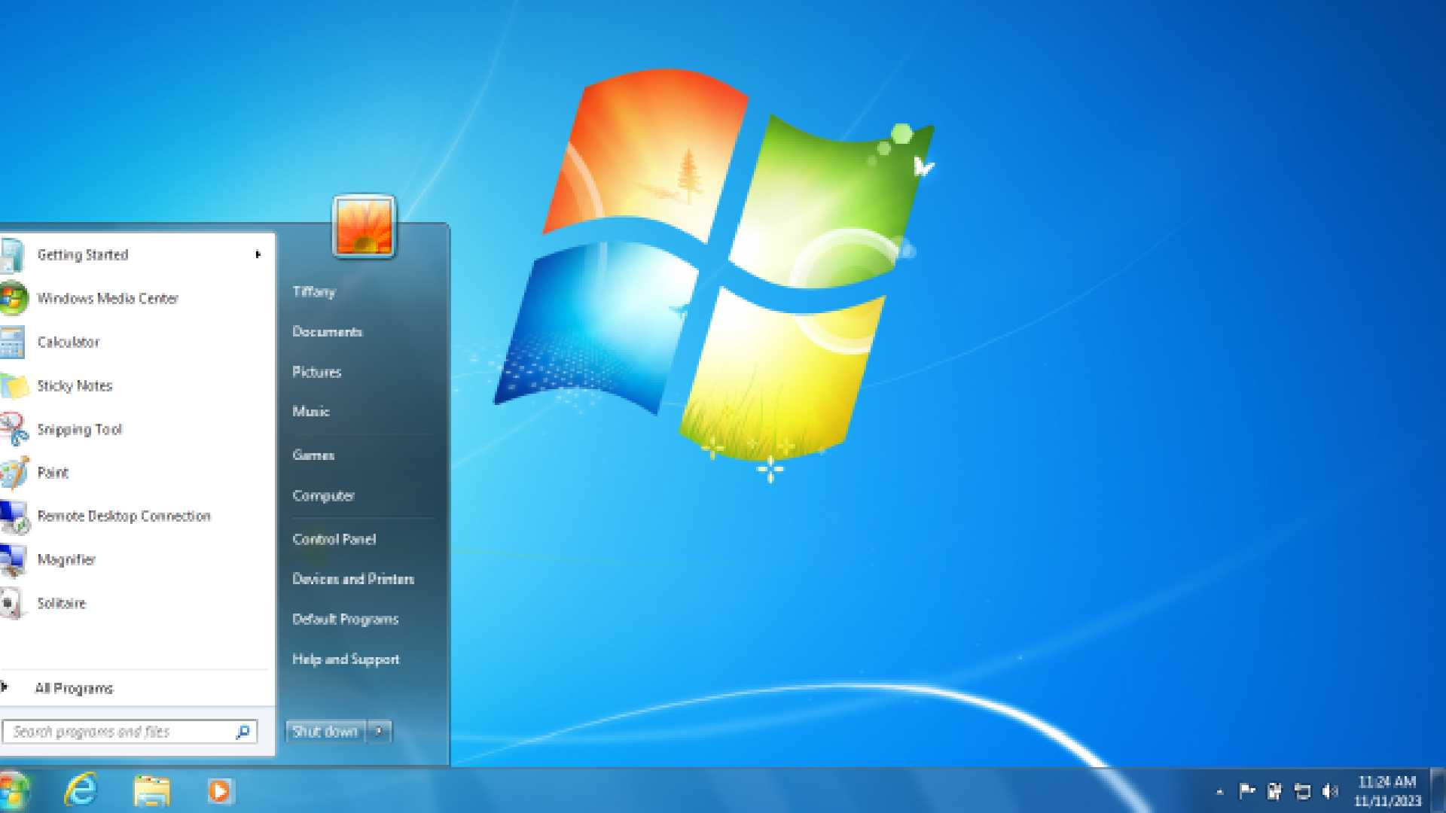Expand the Shut down options arrow
The width and height of the screenshot is (1446, 813).
(380, 731)
